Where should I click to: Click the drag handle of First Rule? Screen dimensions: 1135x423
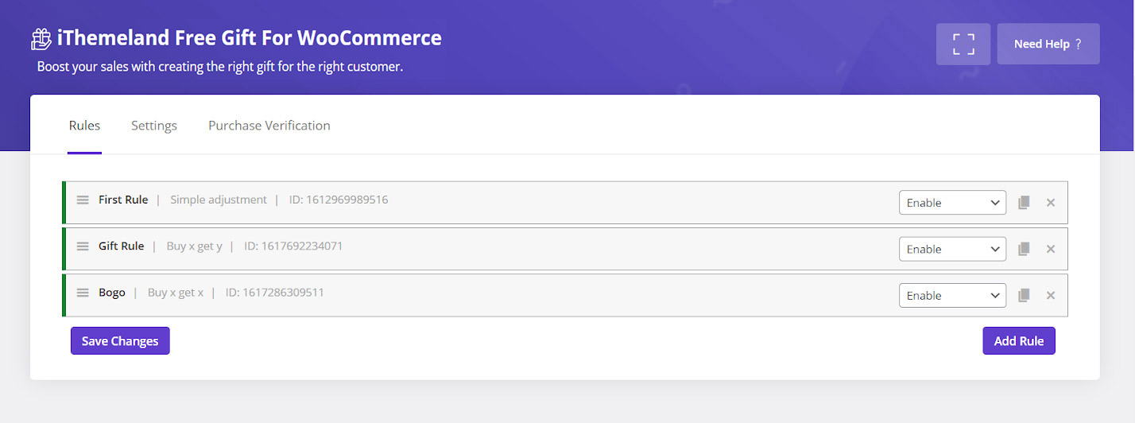(x=83, y=200)
